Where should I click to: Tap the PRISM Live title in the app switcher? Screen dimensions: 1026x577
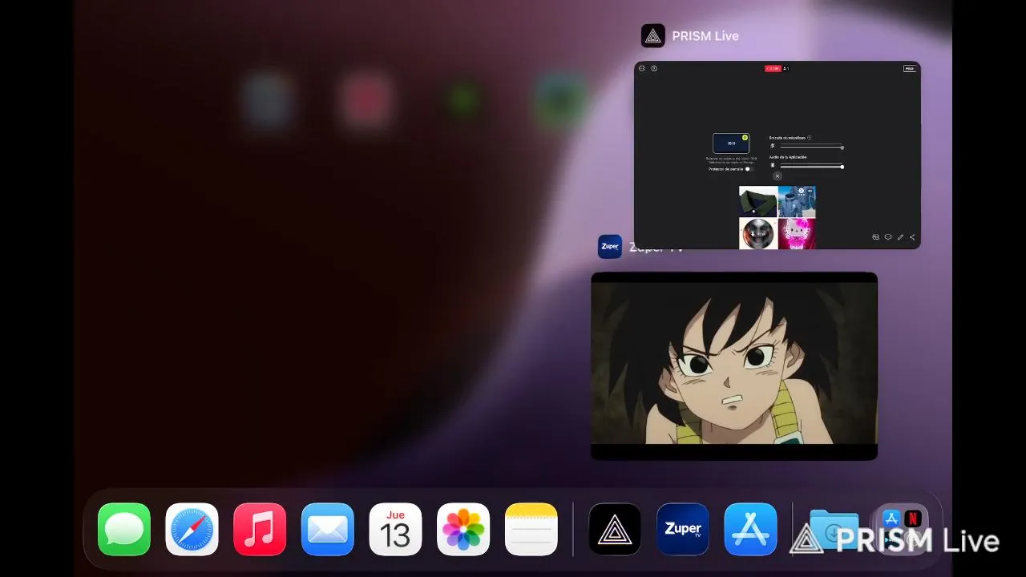point(705,36)
